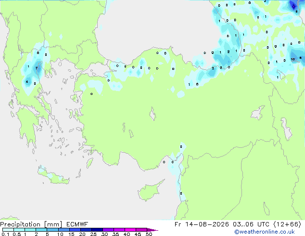Select the 'ECMWF' model label
The height and width of the screenshot is (236, 305).
coord(77,224)
